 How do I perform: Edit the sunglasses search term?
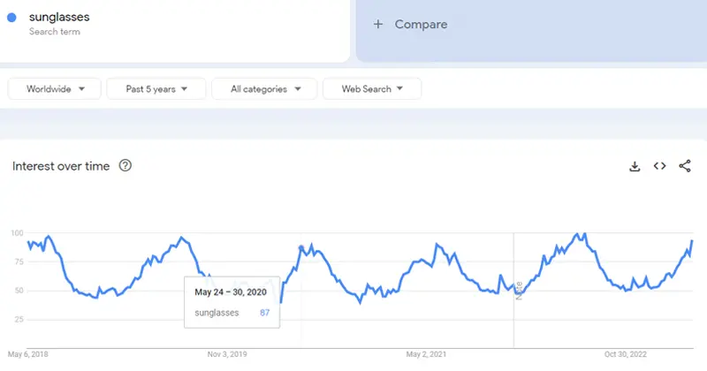59,17
